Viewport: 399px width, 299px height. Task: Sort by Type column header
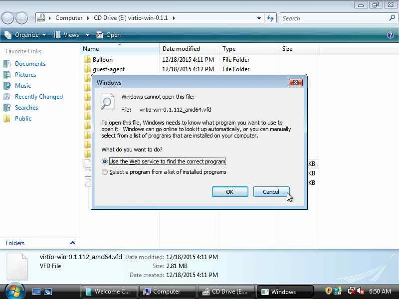(249, 48)
